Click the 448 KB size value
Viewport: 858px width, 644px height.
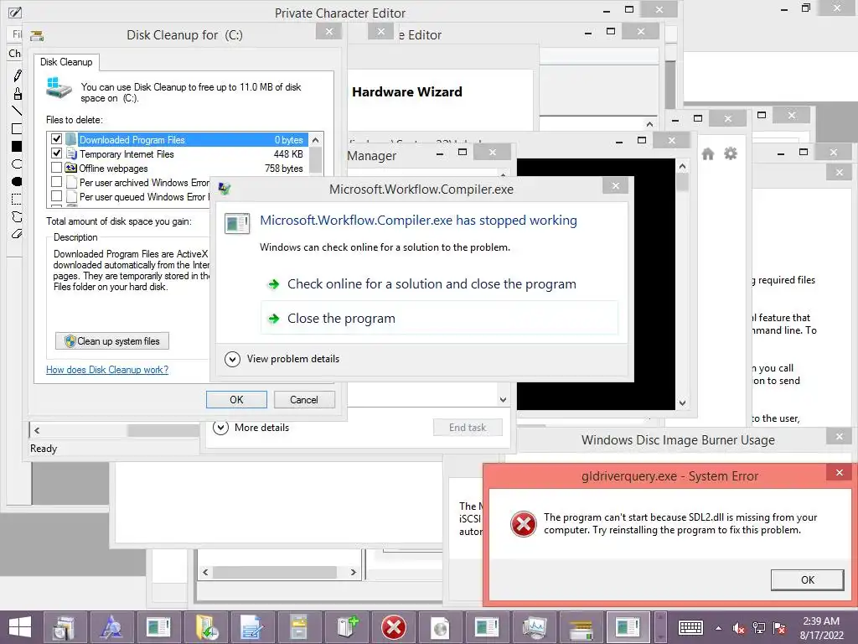click(x=288, y=154)
